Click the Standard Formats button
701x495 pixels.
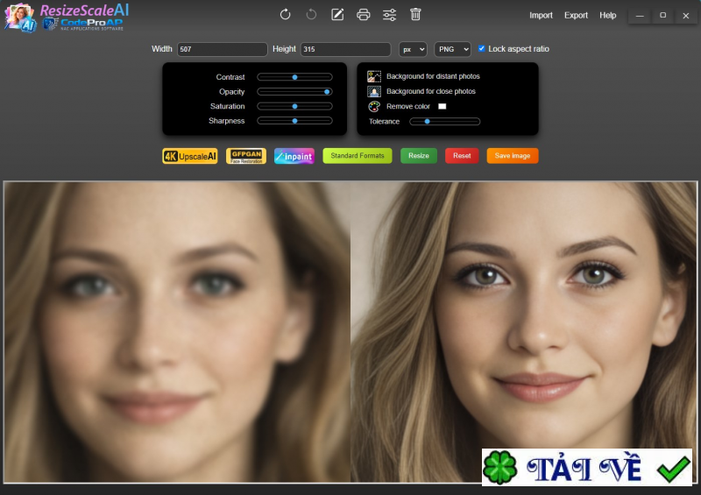358,156
